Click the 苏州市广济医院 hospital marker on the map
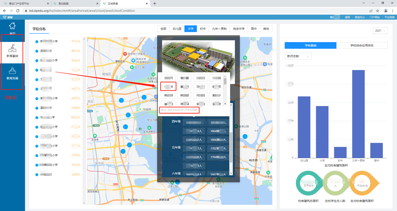Screen dimensions: 397x211 [x=125, y=54]
